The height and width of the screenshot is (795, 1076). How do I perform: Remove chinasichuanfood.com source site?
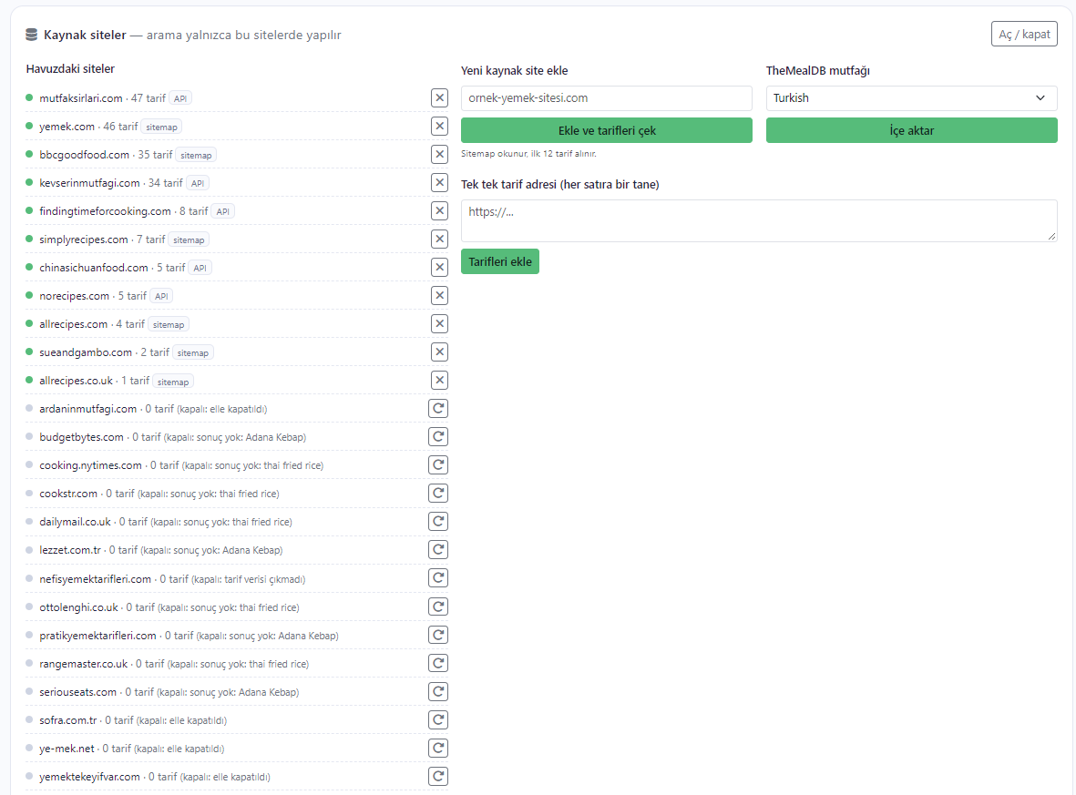coord(440,268)
